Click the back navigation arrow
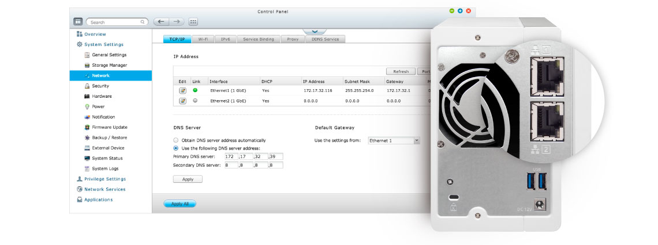Image resolution: width=658 pixels, height=245 pixels. tap(160, 22)
